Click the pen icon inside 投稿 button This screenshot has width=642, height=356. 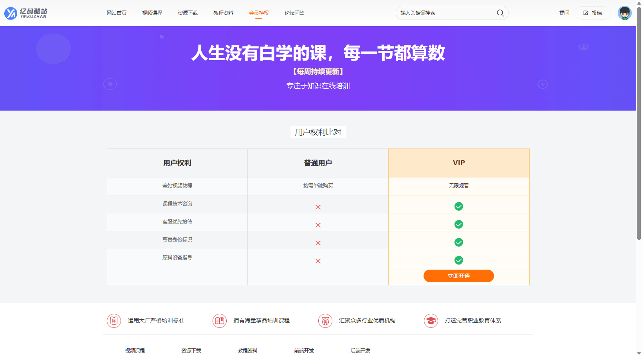click(x=585, y=13)
